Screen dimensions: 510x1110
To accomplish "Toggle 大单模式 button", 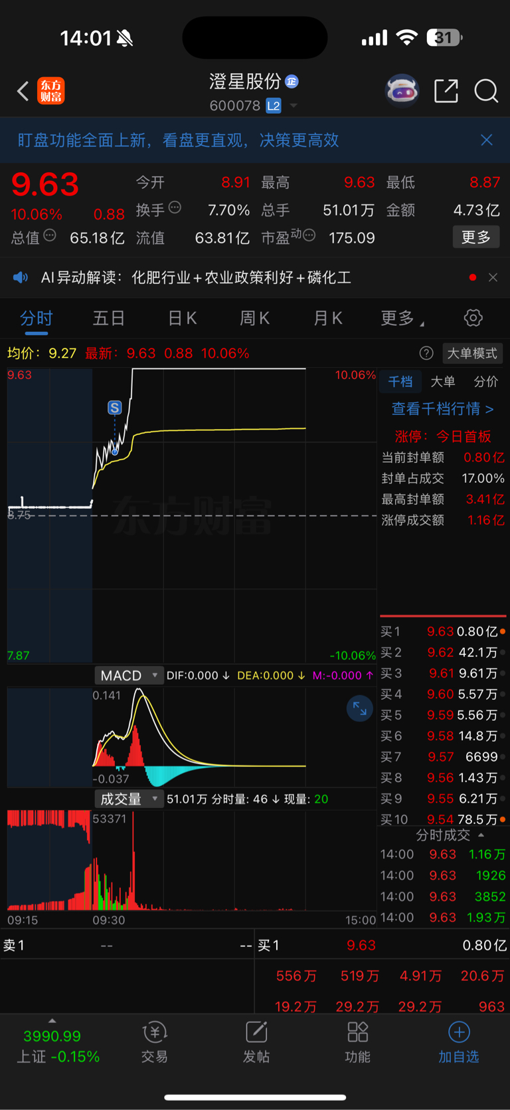I will pyautogui.click(x=471, y=353).
